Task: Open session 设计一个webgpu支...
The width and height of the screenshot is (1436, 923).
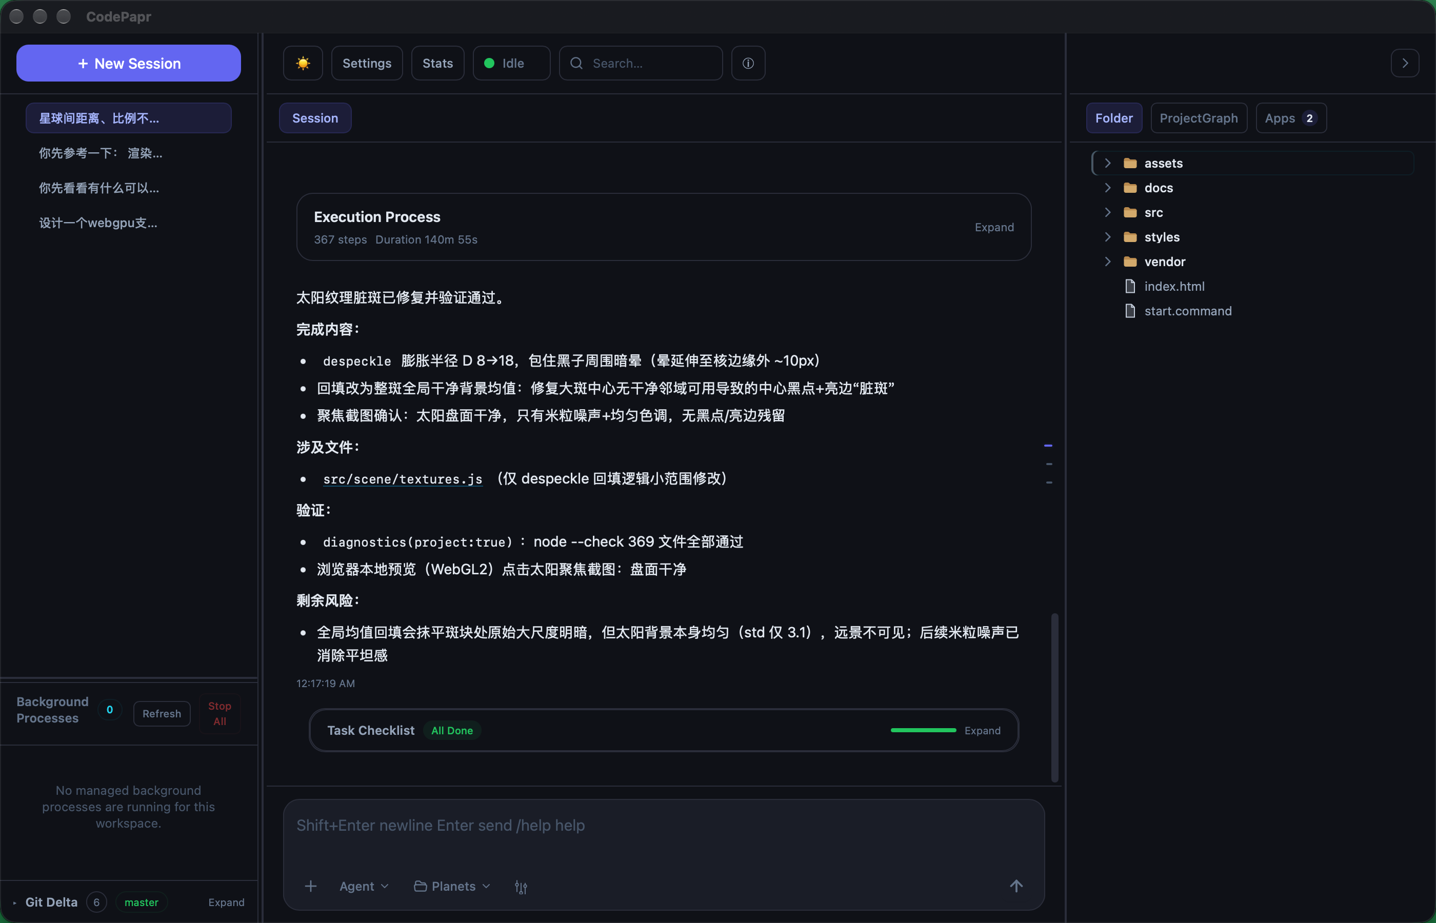Action: [x=128, y=223]
